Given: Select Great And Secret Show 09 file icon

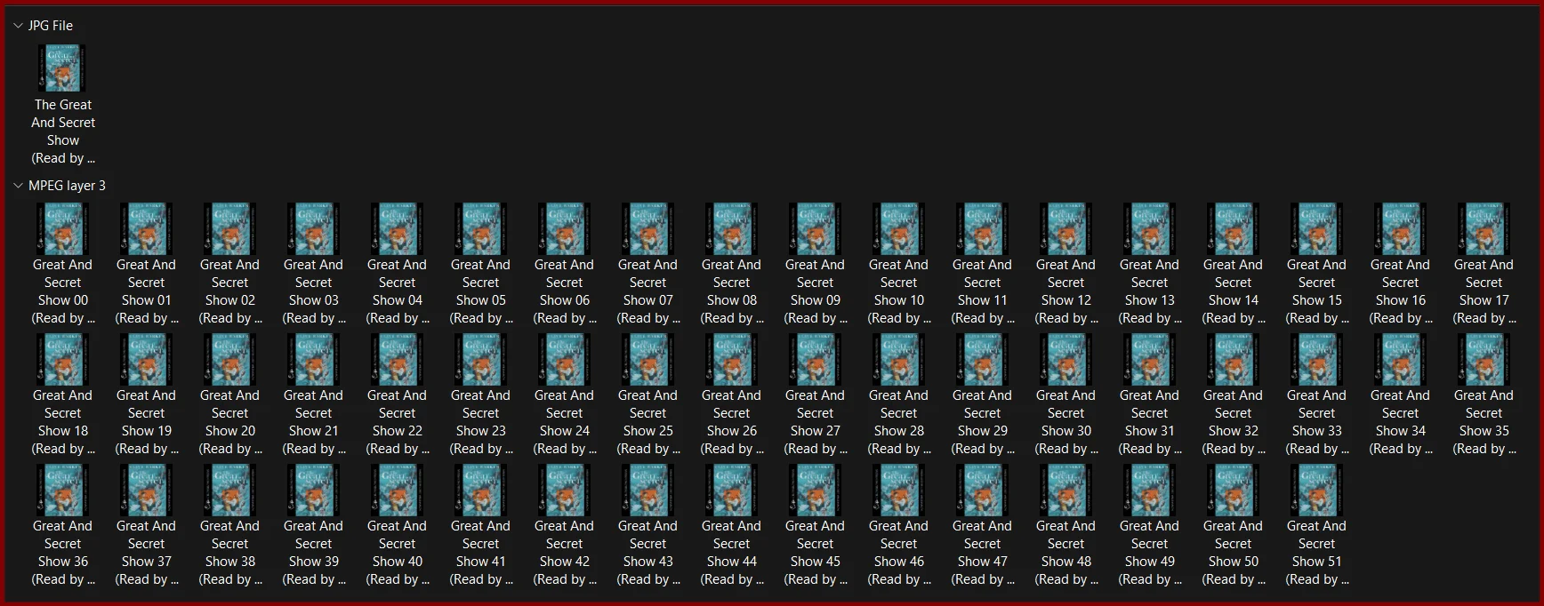Looking at the screenshot, I should (x=816, y=228).
